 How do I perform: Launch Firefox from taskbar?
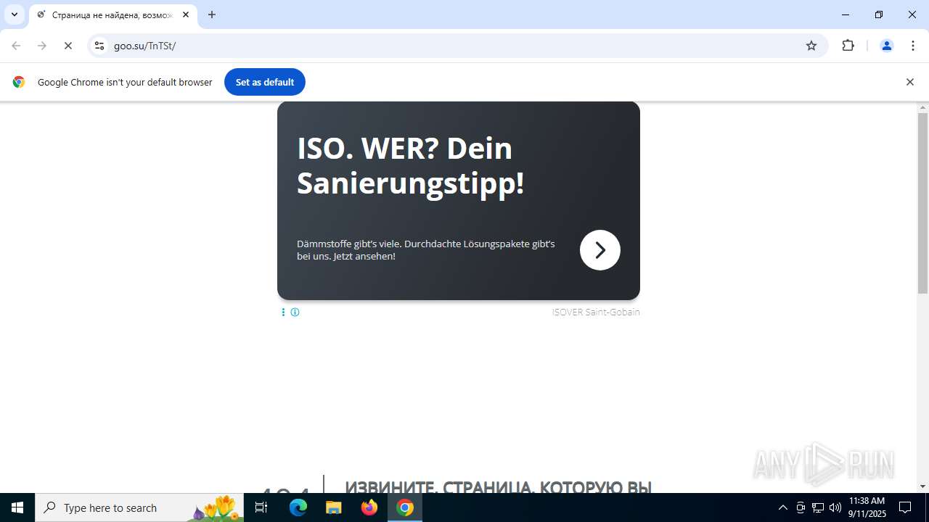369,507
